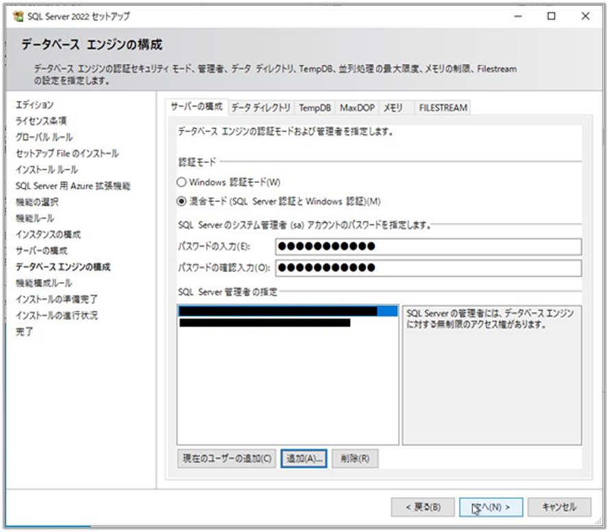Click 機能構成ルール in the step list
The image size is (609, 532).
point(44,283)
